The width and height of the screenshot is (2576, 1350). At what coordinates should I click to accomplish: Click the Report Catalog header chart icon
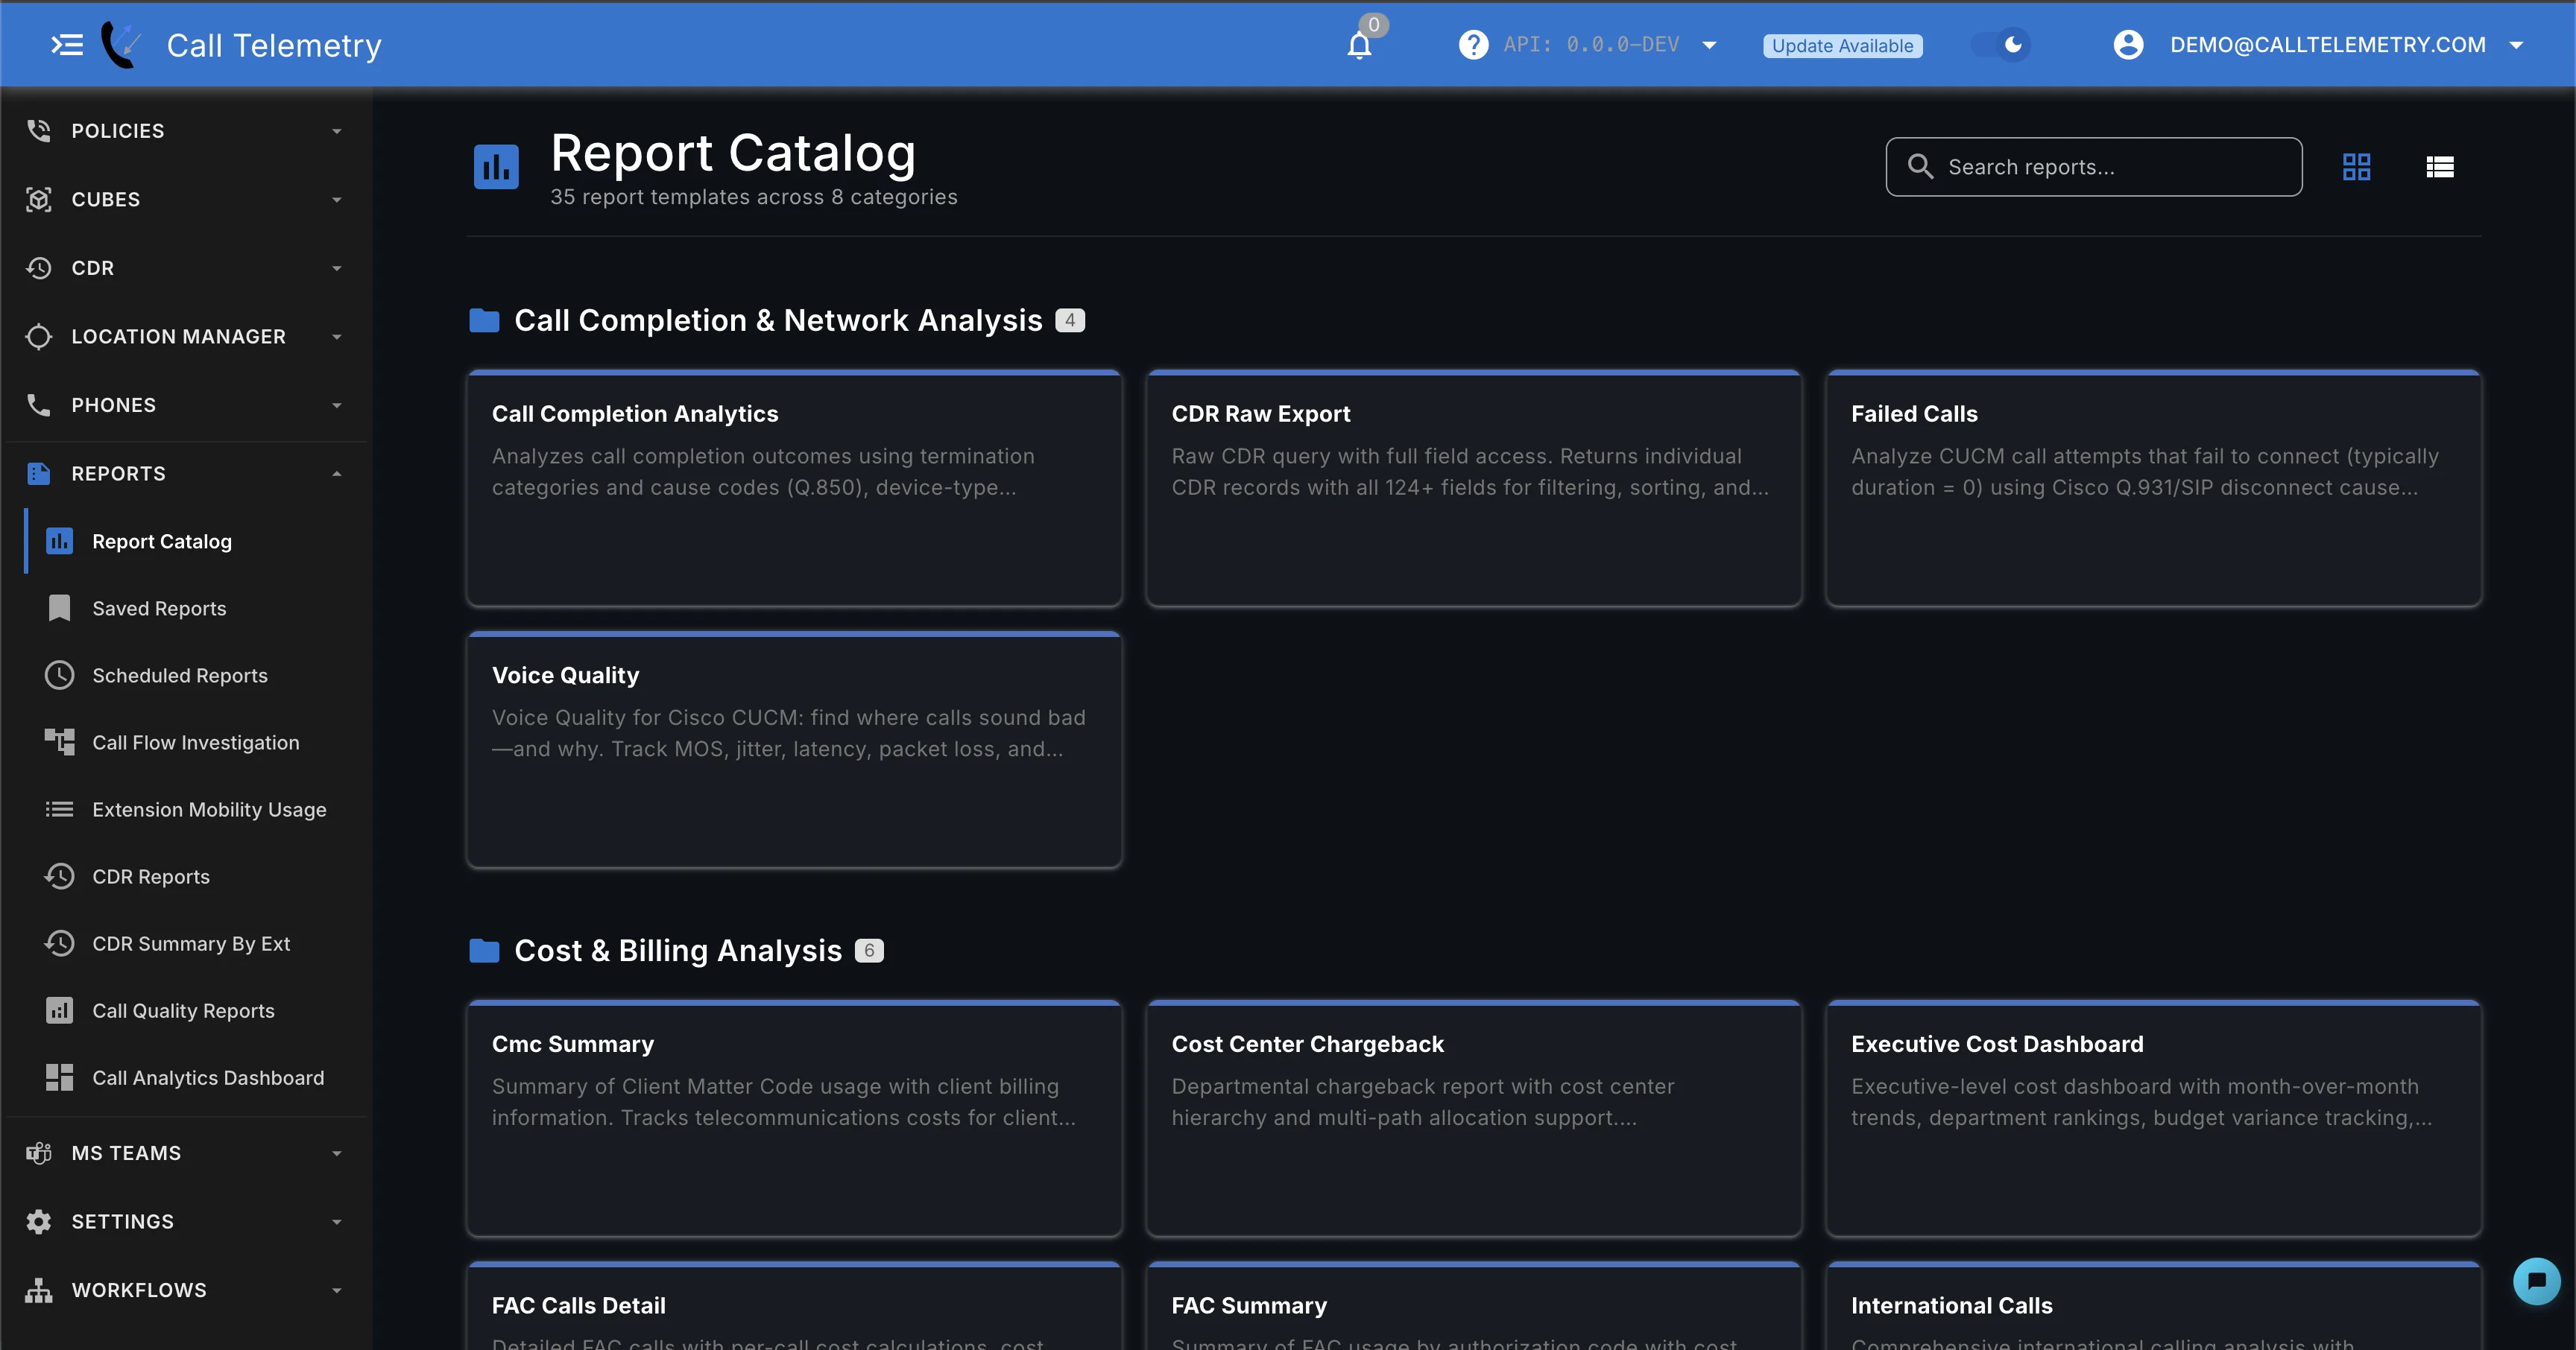click(x=496, y=167)
